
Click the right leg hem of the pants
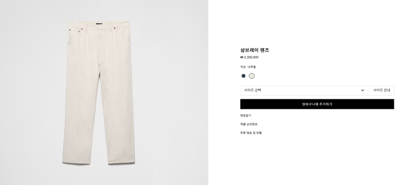coord(122,161)
